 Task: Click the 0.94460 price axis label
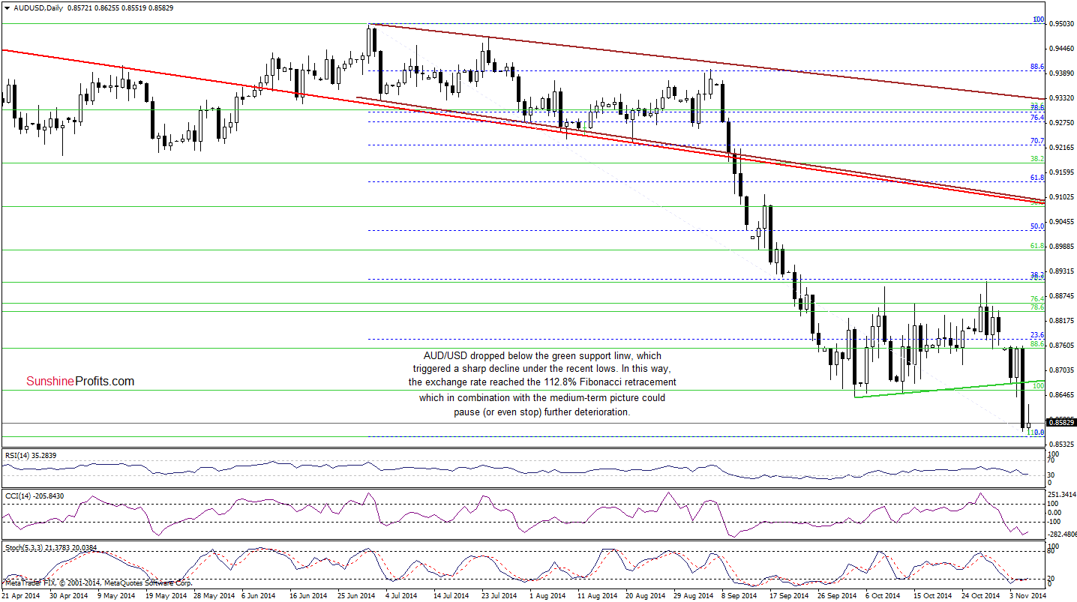[1060, 49]
